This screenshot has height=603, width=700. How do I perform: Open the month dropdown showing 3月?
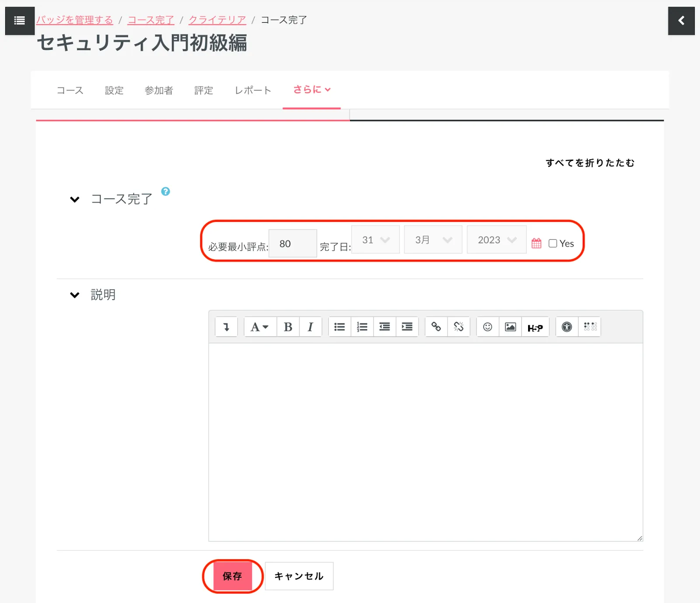click(x=433, y=240)
